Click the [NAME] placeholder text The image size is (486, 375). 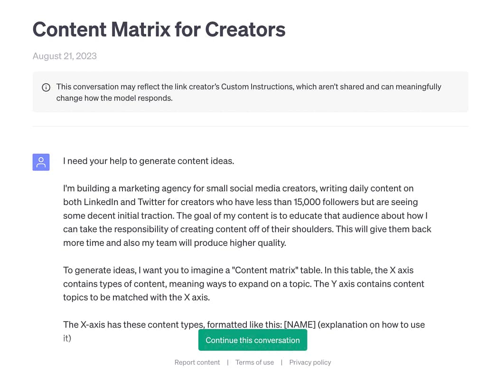pos(299,325)
